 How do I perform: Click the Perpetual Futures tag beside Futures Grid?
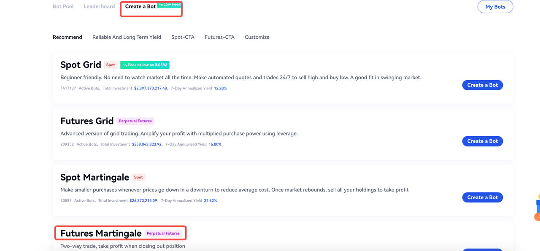tap(135, 121)
